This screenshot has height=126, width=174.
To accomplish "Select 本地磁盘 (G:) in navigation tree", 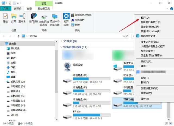I will coord(16,101).
